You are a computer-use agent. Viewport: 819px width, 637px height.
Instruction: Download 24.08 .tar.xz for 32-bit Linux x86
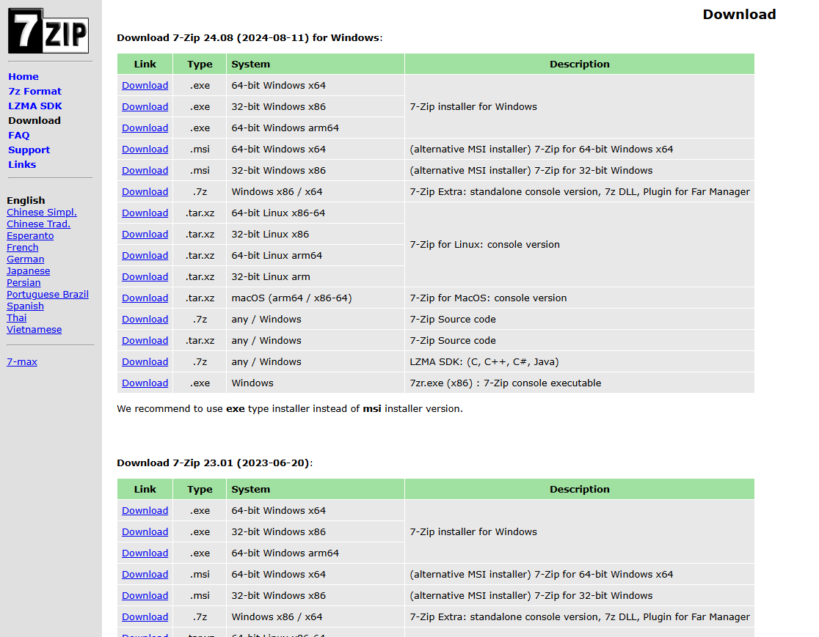[145, 235]
